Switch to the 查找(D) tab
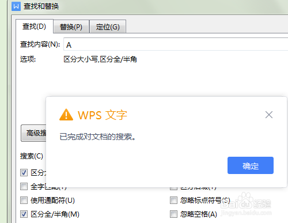The width and height of the screenshot is (288, 223). 34,27
